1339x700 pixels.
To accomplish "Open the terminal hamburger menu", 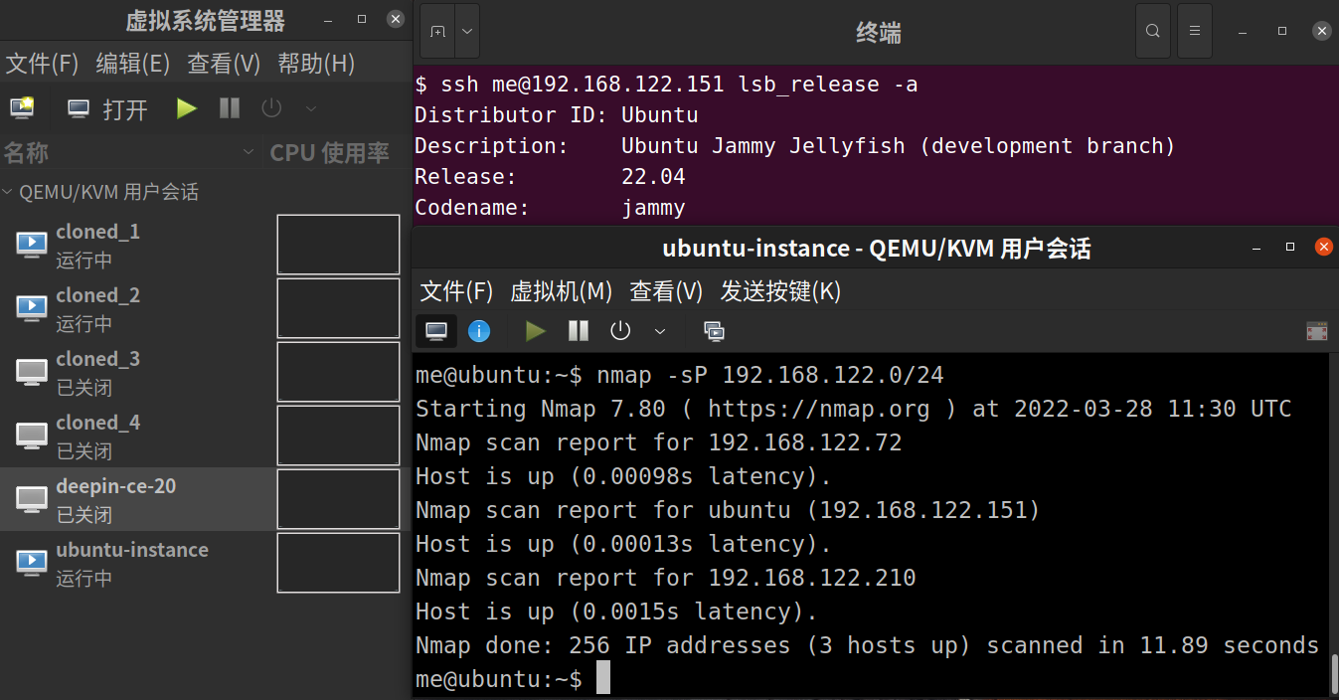I will [1195, 32].
